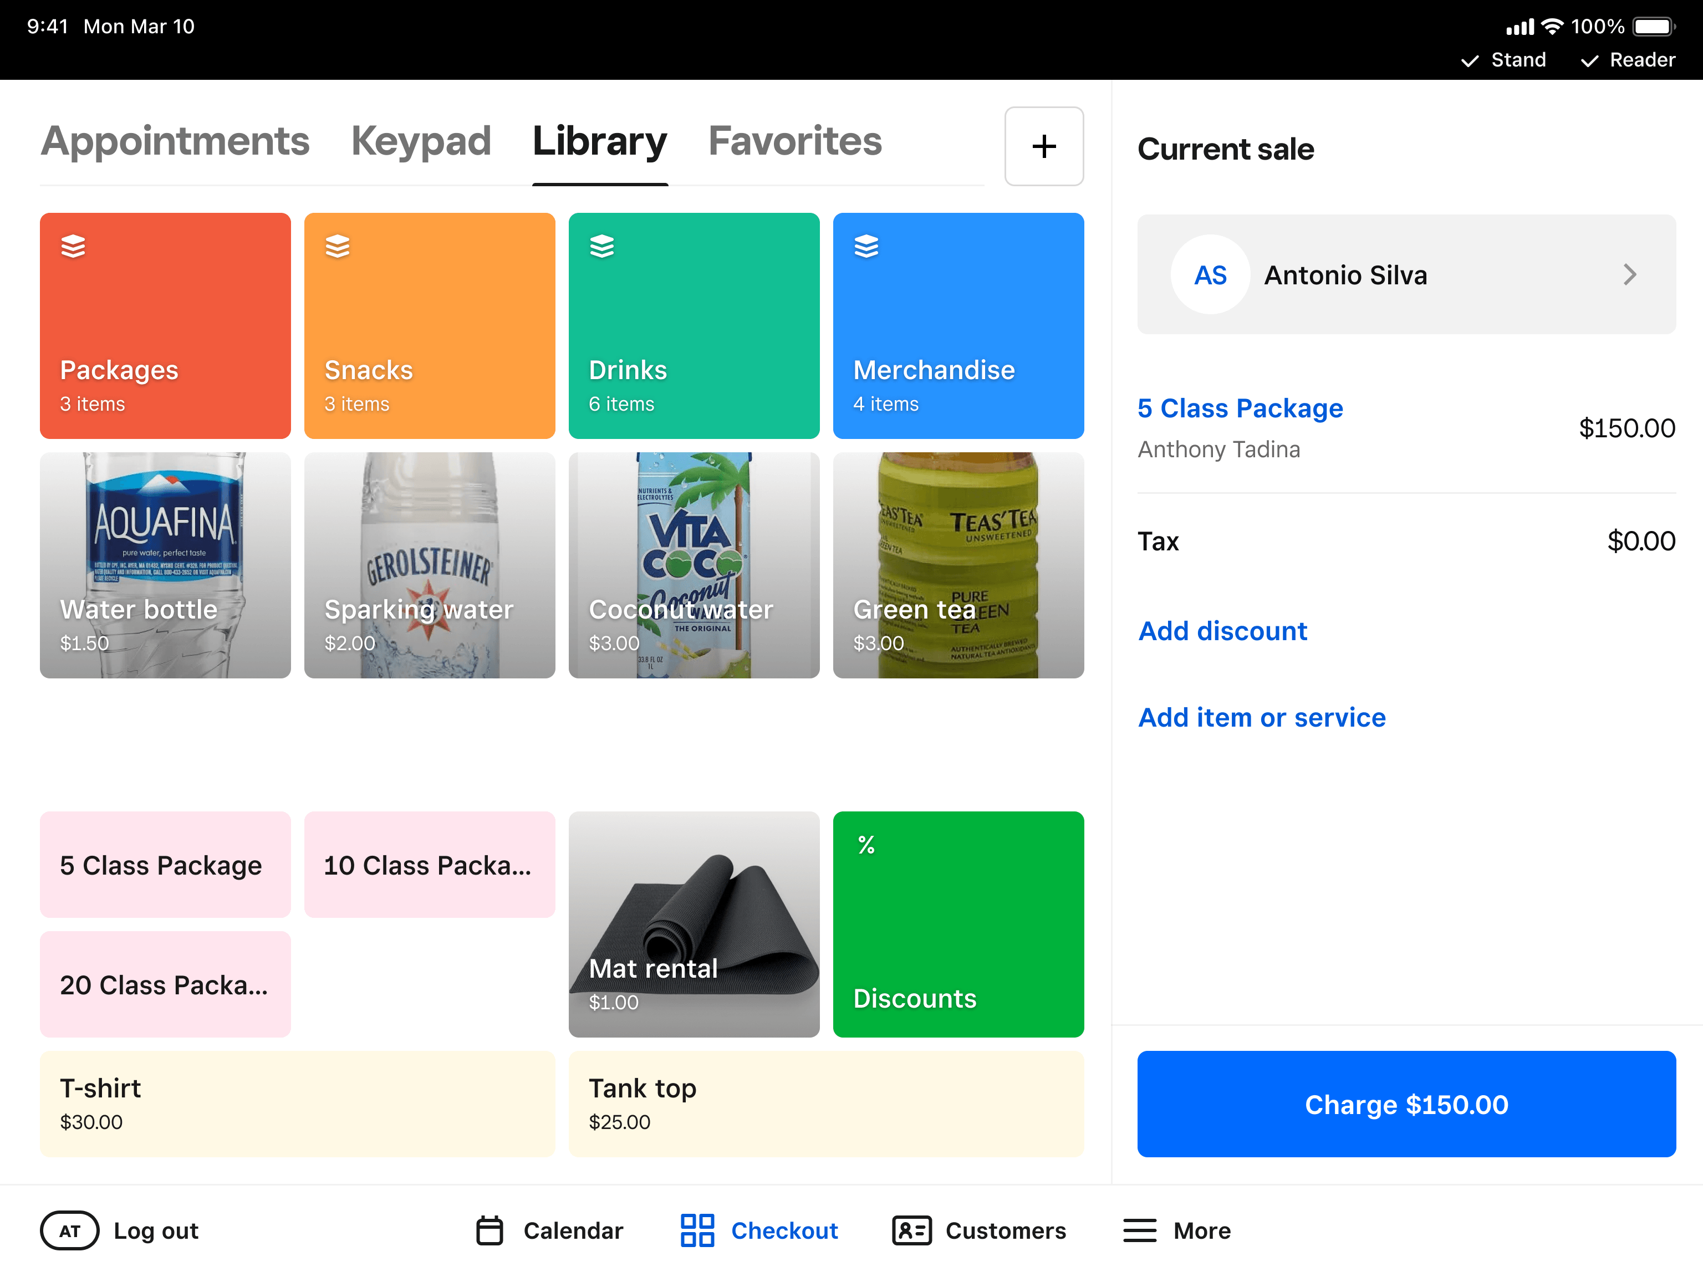Click the AT profile badge
Viewport: 1703px width, 1277px height.
pyautogui.click(x=69, y=1230)
